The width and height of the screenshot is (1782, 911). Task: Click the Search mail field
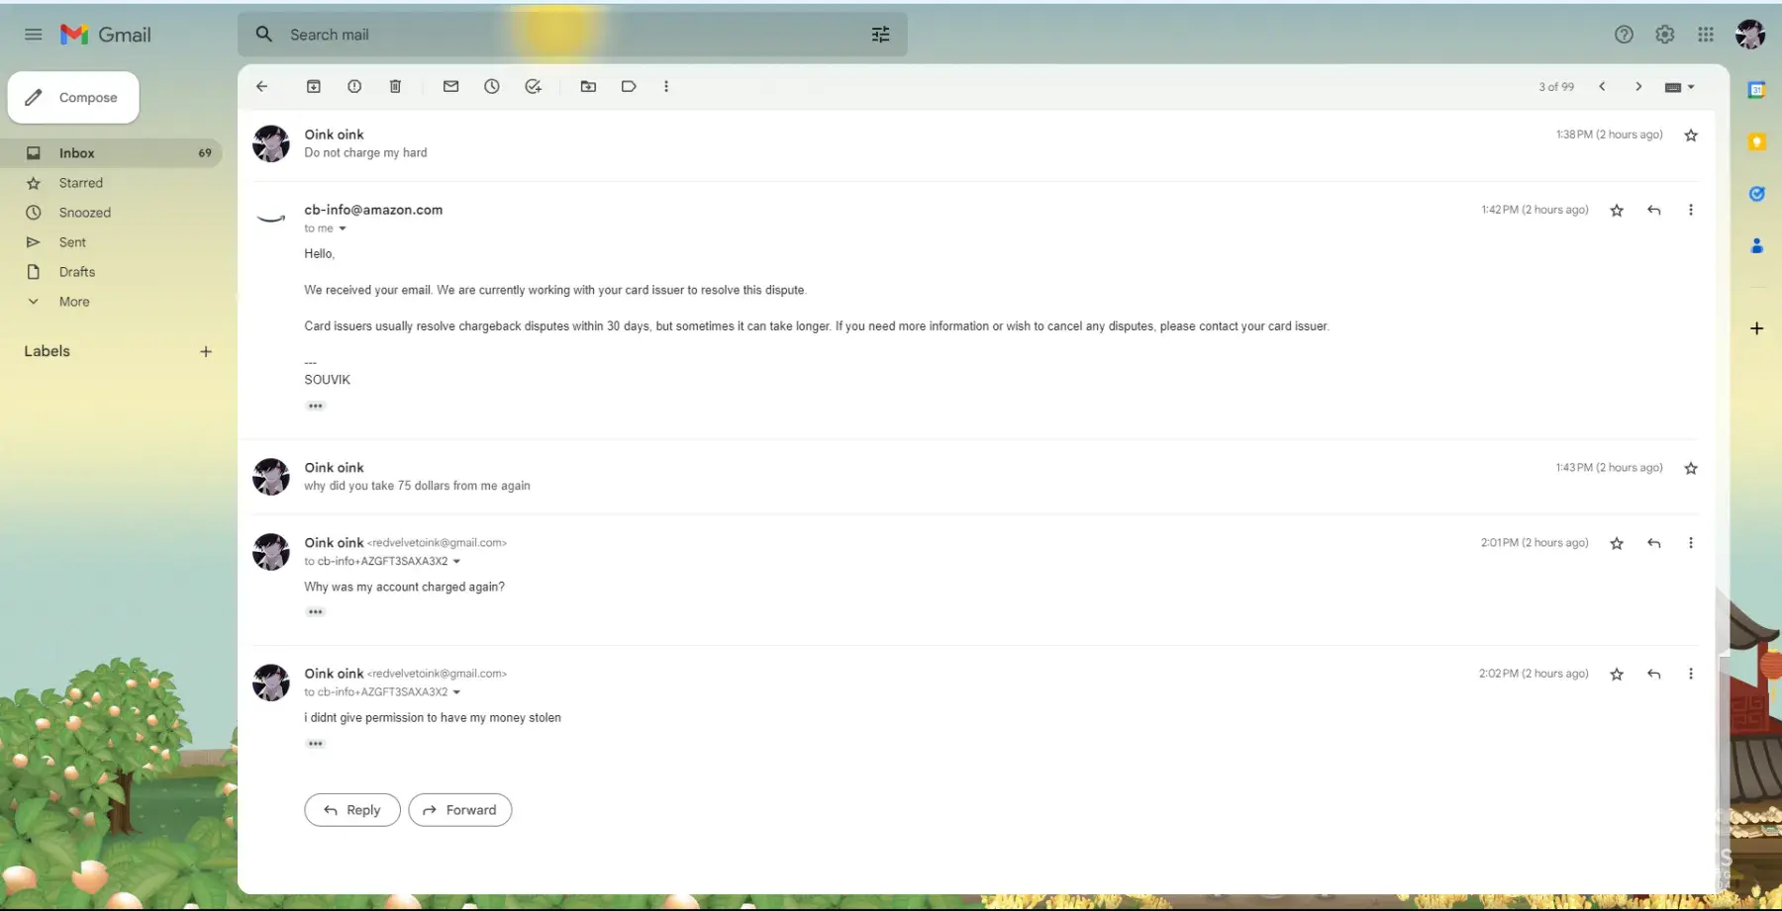tap(554, 35)
